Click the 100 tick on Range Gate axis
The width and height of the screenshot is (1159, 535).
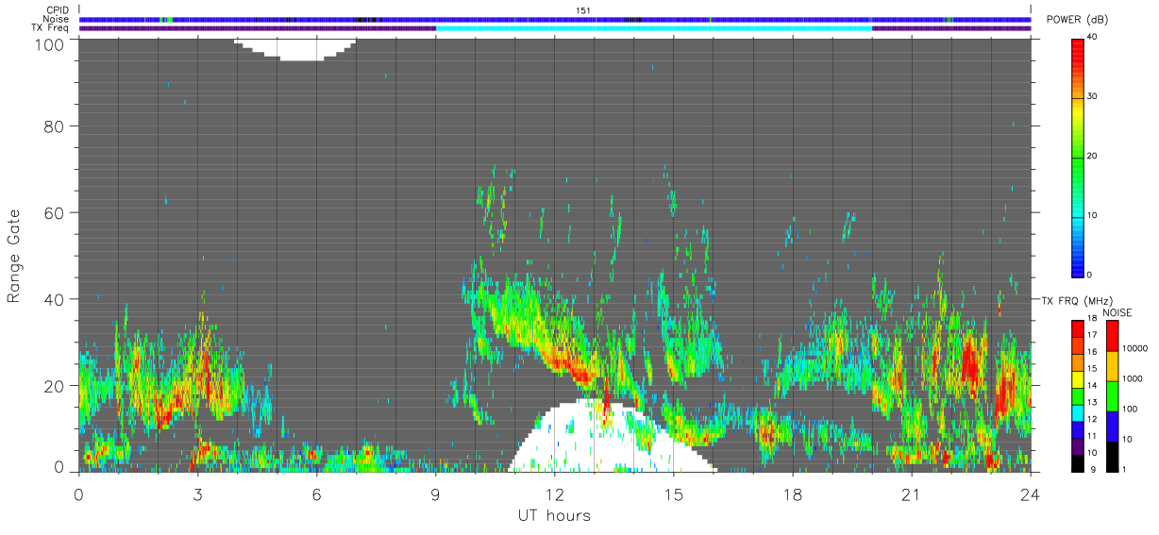coord(49,43)
